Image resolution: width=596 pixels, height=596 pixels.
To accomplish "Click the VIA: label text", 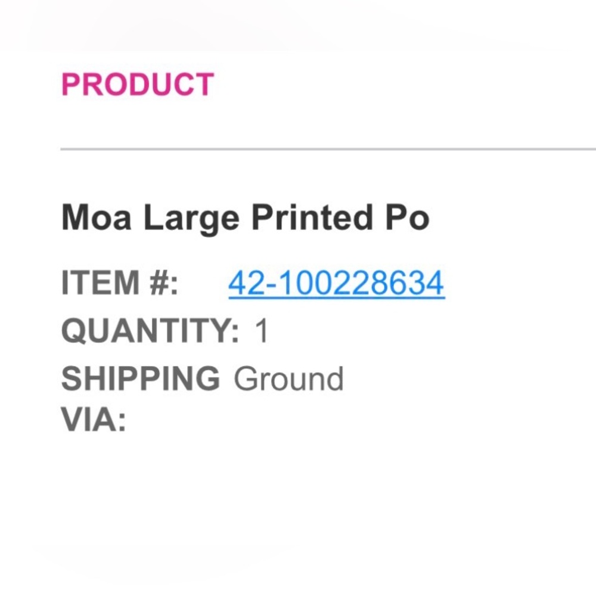I will click(x=94, y=419).
